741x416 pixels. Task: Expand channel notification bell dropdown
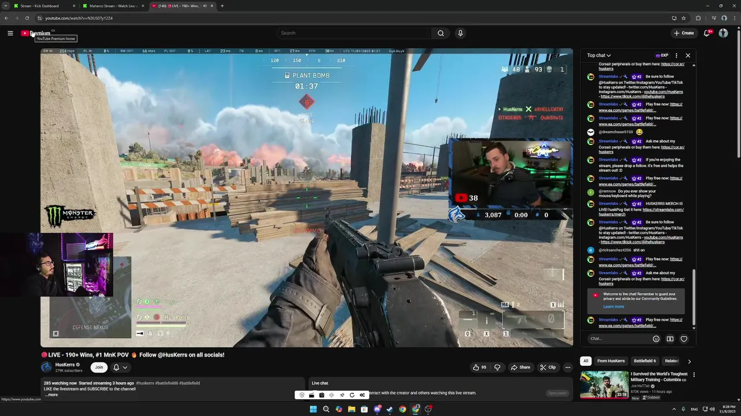pos(120,367)
